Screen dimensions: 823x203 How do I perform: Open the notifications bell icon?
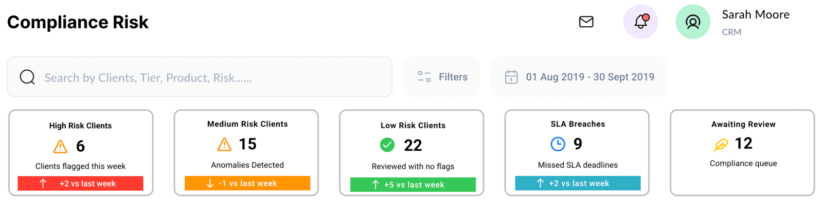640,22
